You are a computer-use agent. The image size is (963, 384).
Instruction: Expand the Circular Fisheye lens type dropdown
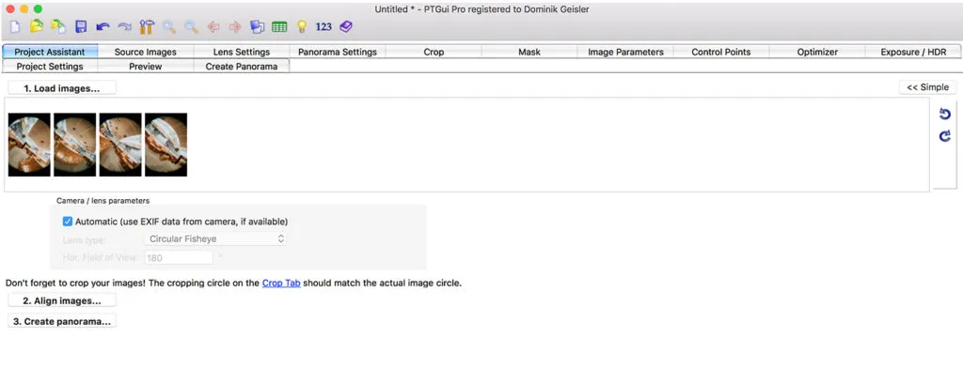tap(215, 238)
